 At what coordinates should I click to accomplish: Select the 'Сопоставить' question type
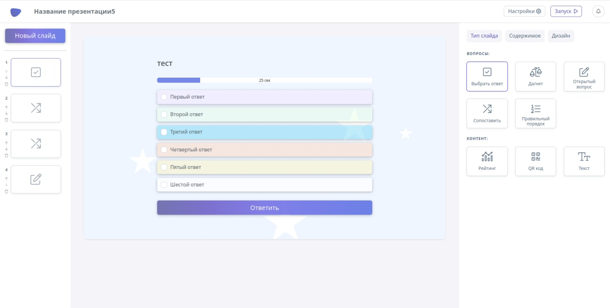pos(487,113)
